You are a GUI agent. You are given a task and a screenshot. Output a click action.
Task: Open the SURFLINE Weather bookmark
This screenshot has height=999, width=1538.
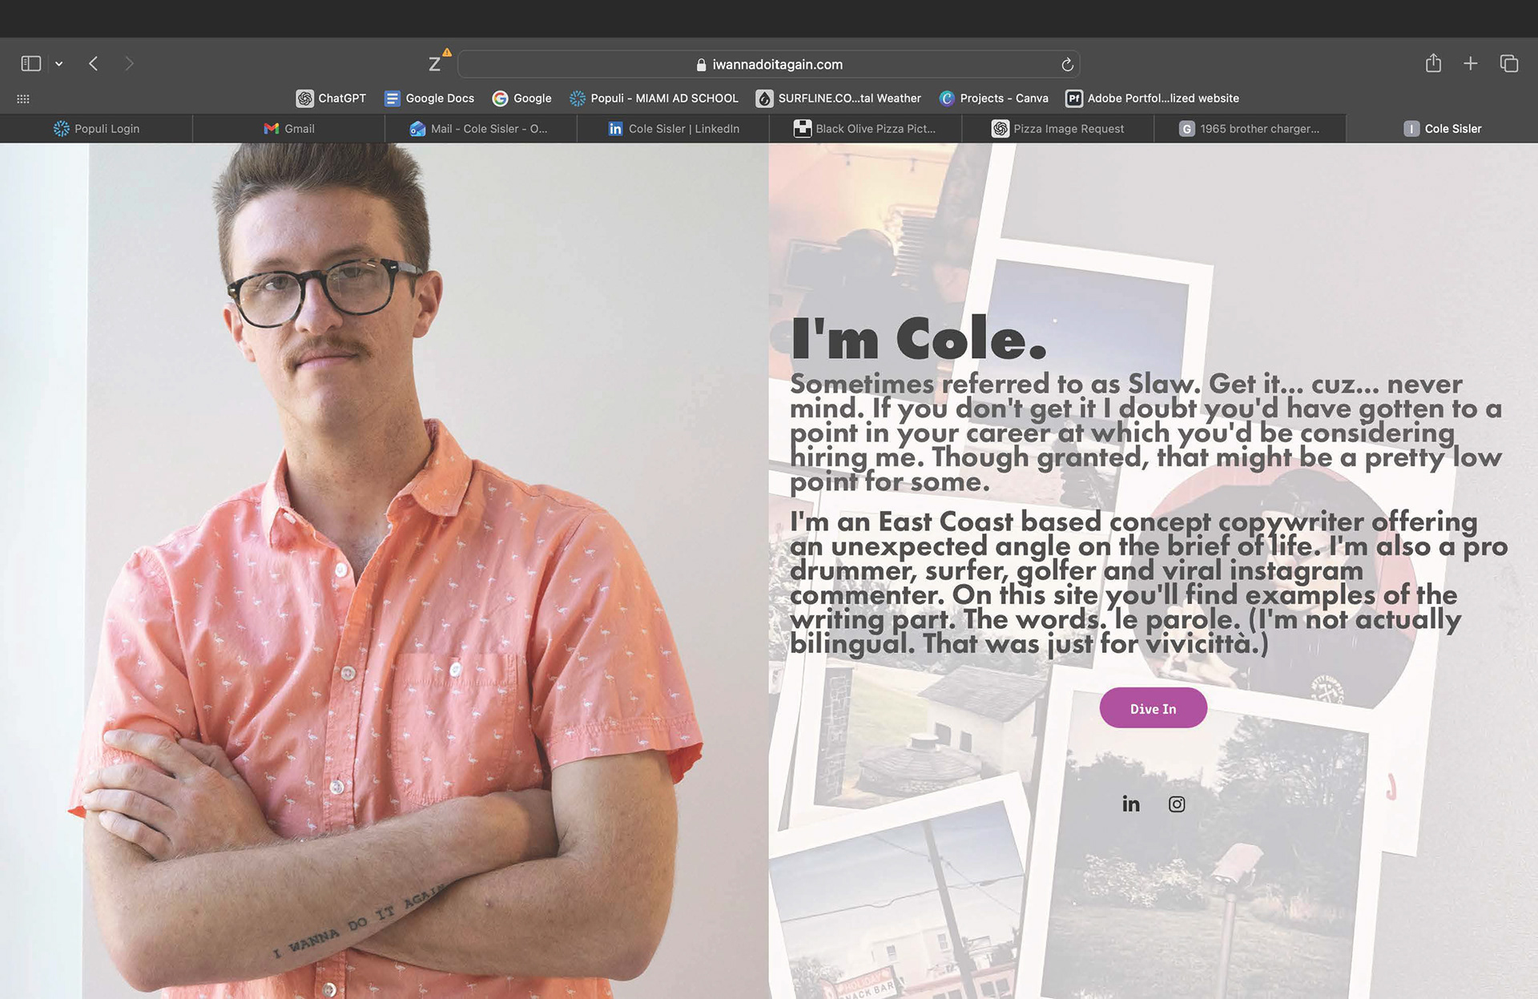(x=839, y=98)
